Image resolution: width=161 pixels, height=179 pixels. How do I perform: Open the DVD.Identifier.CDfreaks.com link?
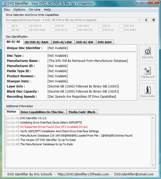(83, 174)
